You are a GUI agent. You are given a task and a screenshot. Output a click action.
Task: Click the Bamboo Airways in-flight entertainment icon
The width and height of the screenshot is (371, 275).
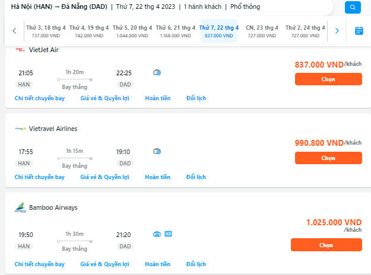pos(168,234)
